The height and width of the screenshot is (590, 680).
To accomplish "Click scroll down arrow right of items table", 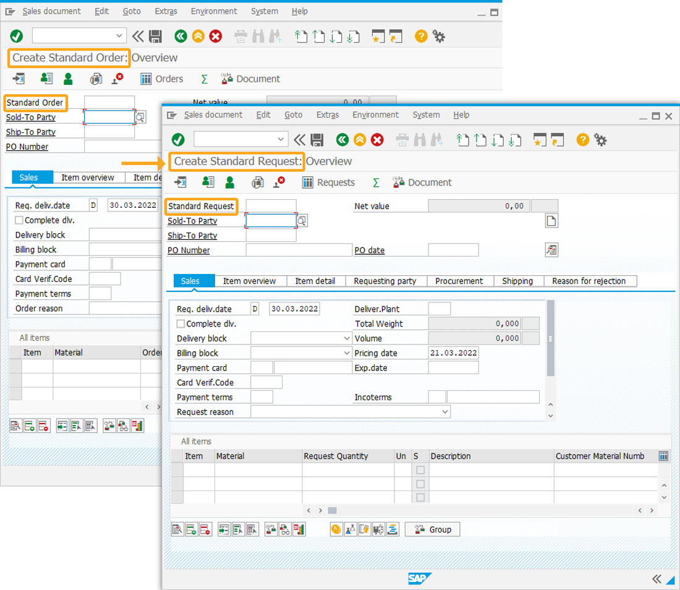I will 664,497.
